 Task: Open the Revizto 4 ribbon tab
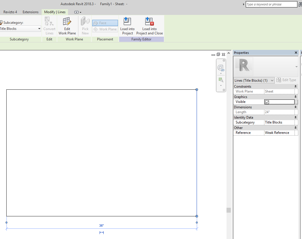pyautogui.click(x=10, y=12)
